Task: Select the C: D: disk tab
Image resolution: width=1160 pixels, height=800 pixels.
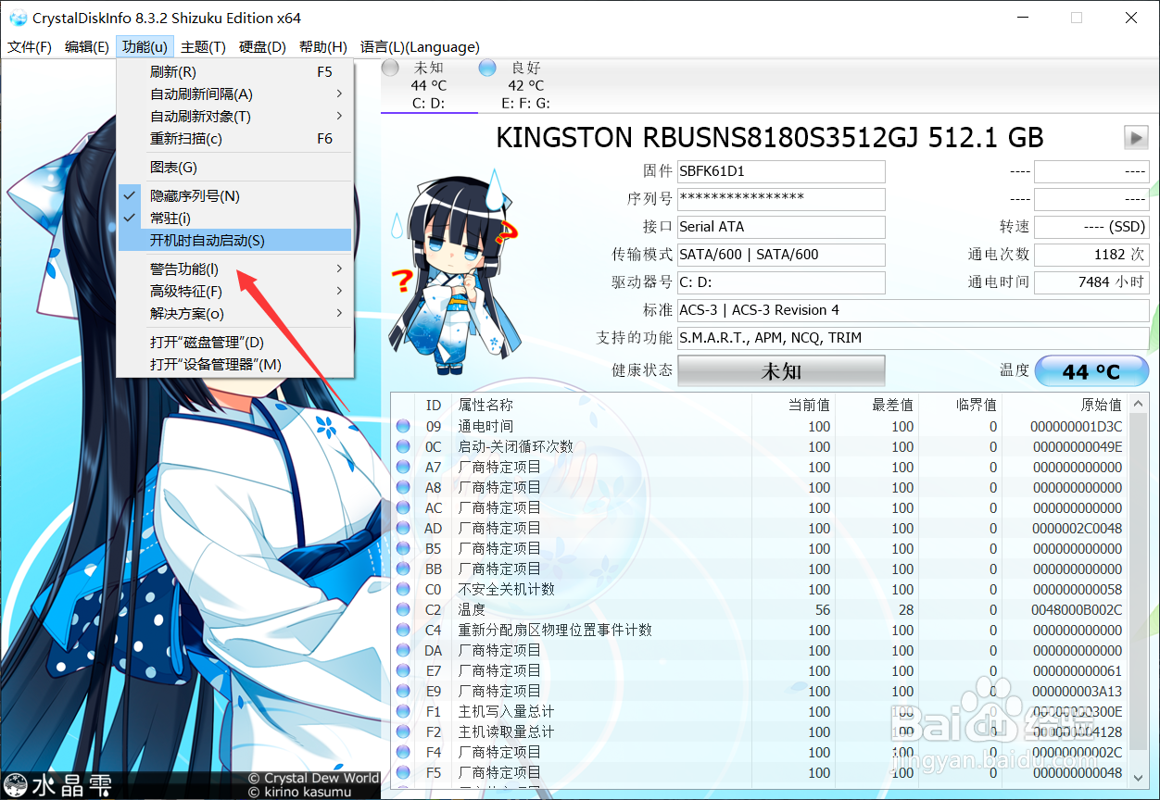Action: point(428,85)
